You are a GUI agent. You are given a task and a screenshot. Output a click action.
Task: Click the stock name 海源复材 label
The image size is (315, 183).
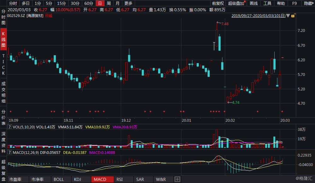pyautogui.click(x=35, y=16)
